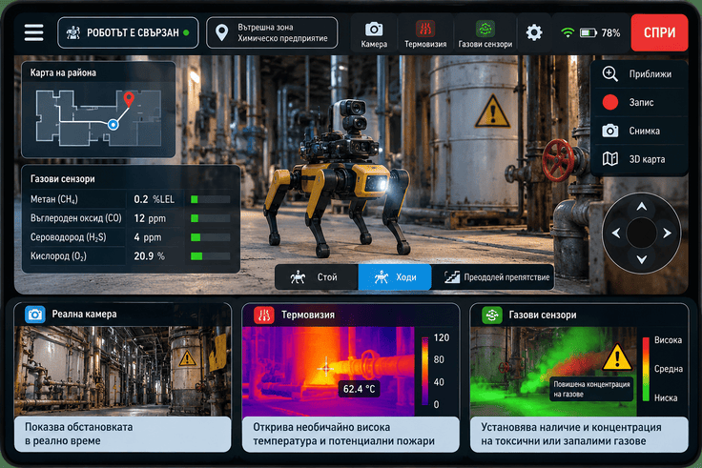Click the thermal crosshair marker

pyautogui.click(x=326, y=368)
